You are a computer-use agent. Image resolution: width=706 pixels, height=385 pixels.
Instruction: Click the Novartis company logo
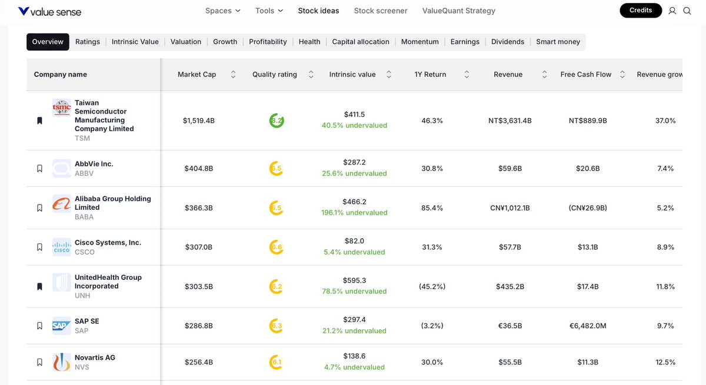click(x=62, y=362)
